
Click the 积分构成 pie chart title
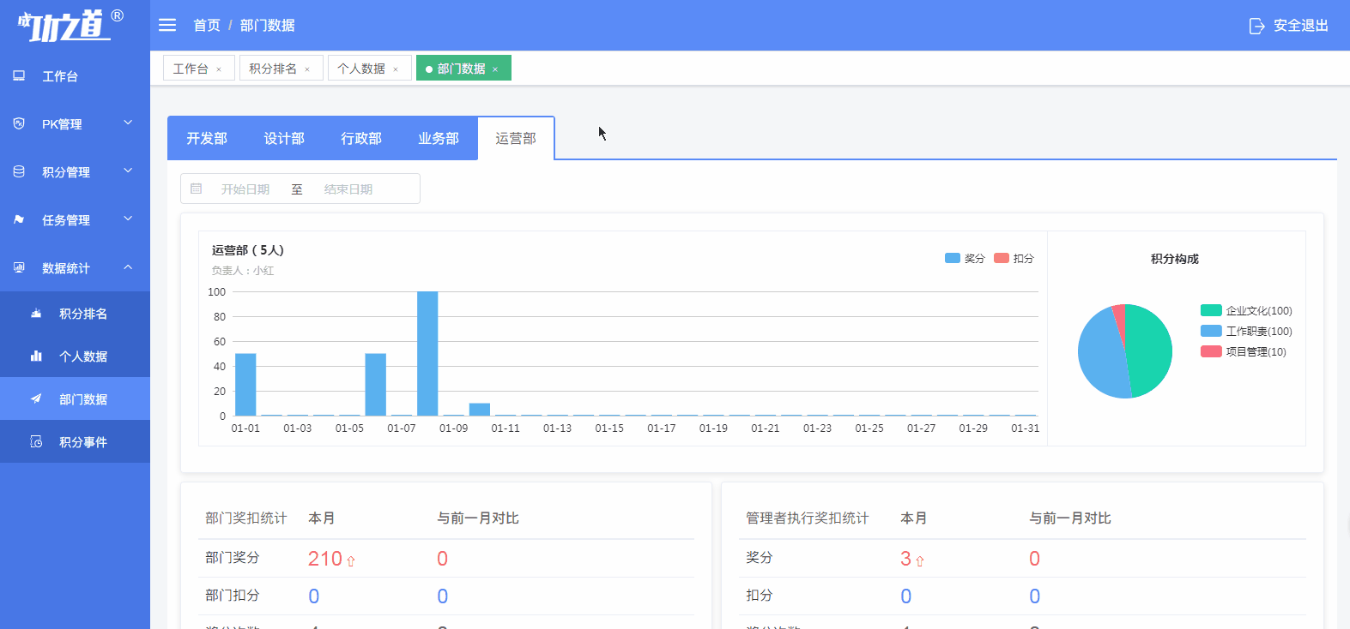pos(1175,259)
